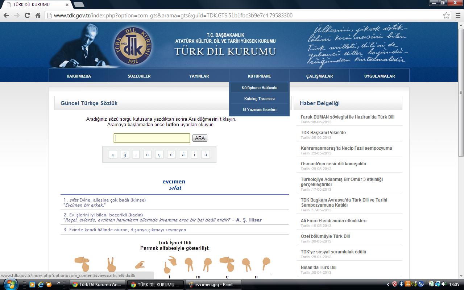Viewport: 464px width, 290px height.
Task: Open ÇALIŞMALAR menu
Action: point(319,76)
